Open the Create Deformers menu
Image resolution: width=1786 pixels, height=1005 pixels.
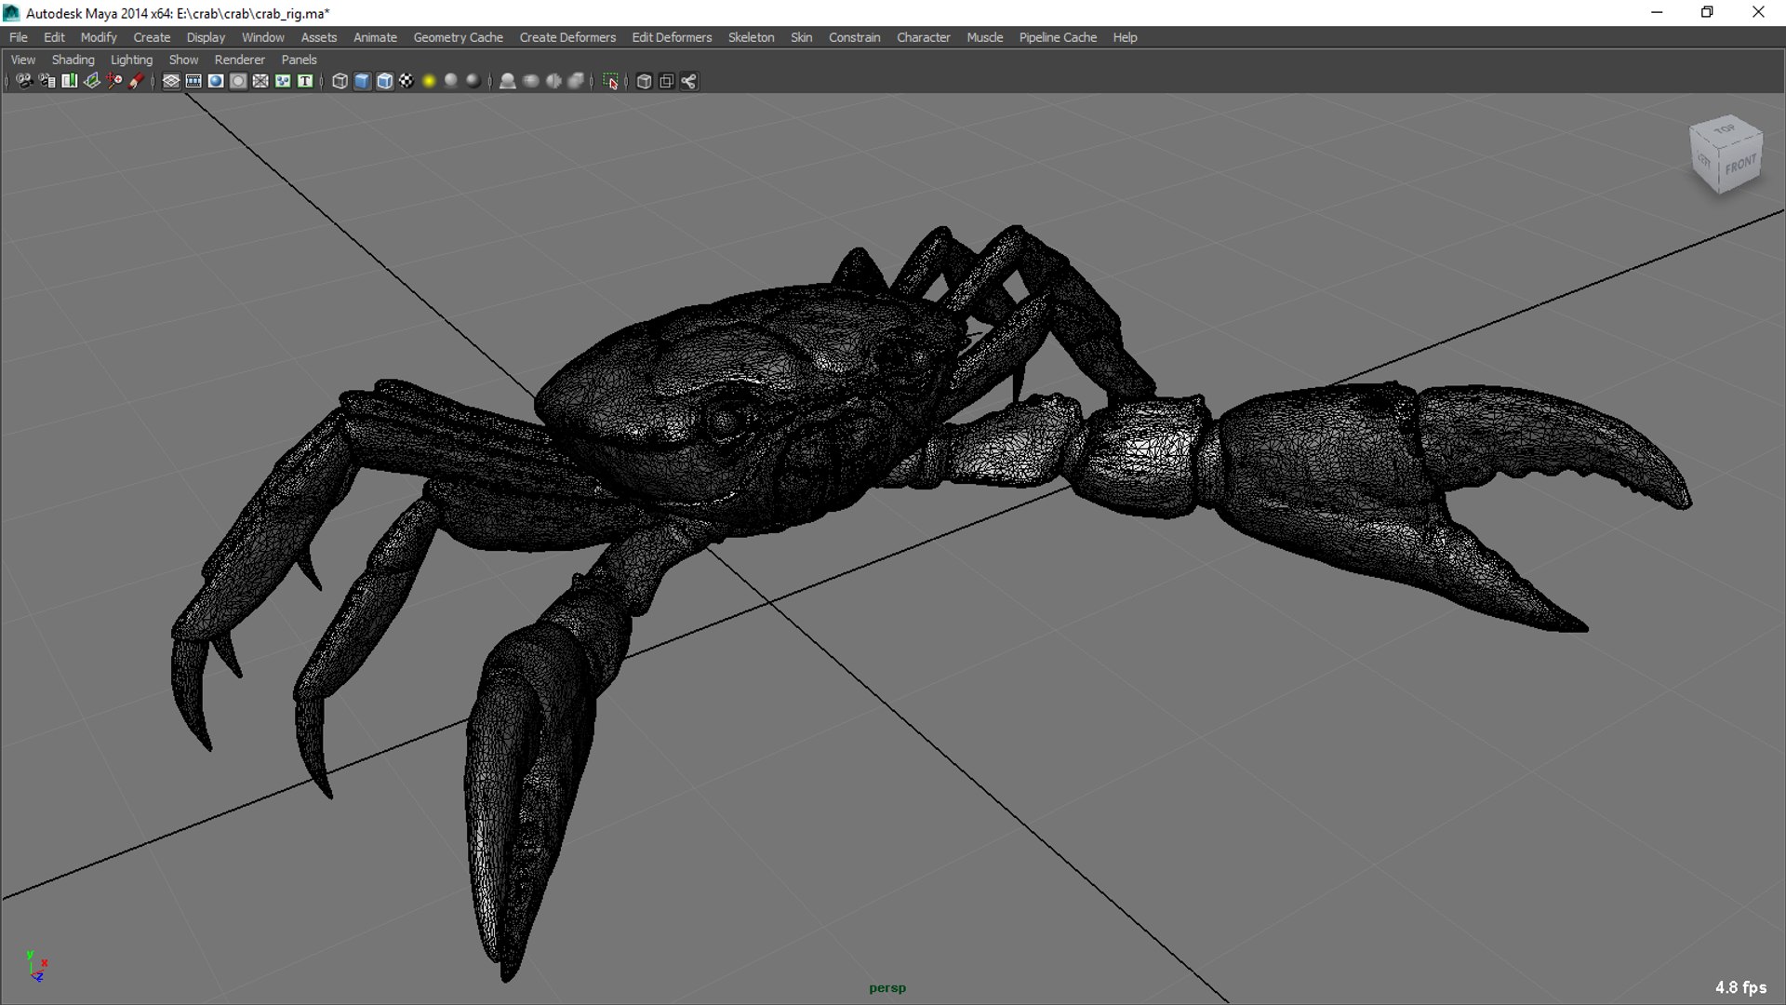click(567, 37)
